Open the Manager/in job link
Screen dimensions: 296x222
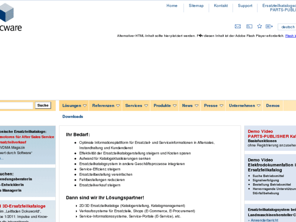(x=11, y=191)
